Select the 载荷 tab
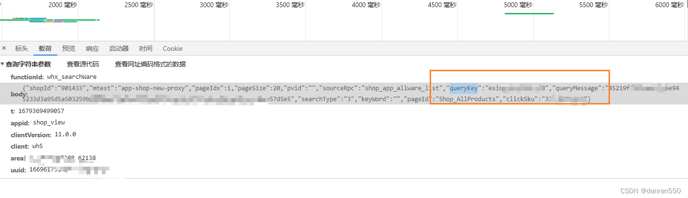Screen dimensions: 688x198 pyautogui.click(x=45, y=48)
